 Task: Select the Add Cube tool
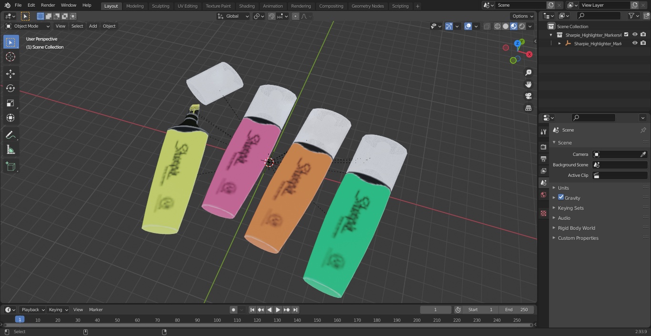10,167
